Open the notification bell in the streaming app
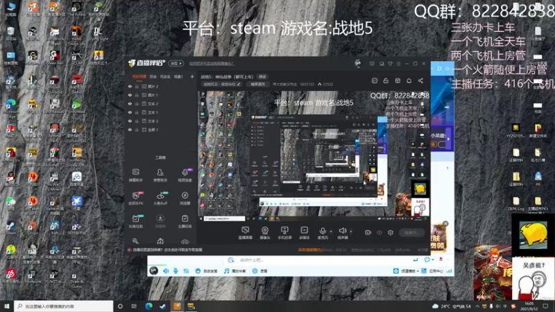Image resolution: width=555 pixels, height=312 pixels. tap(409, 80)
